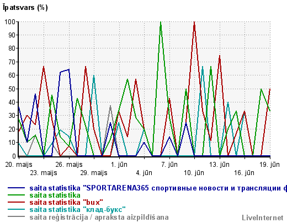Screen dimensions: 287x223
Task: Click the red "bux" legend line swatch
Action: (16, 203)
